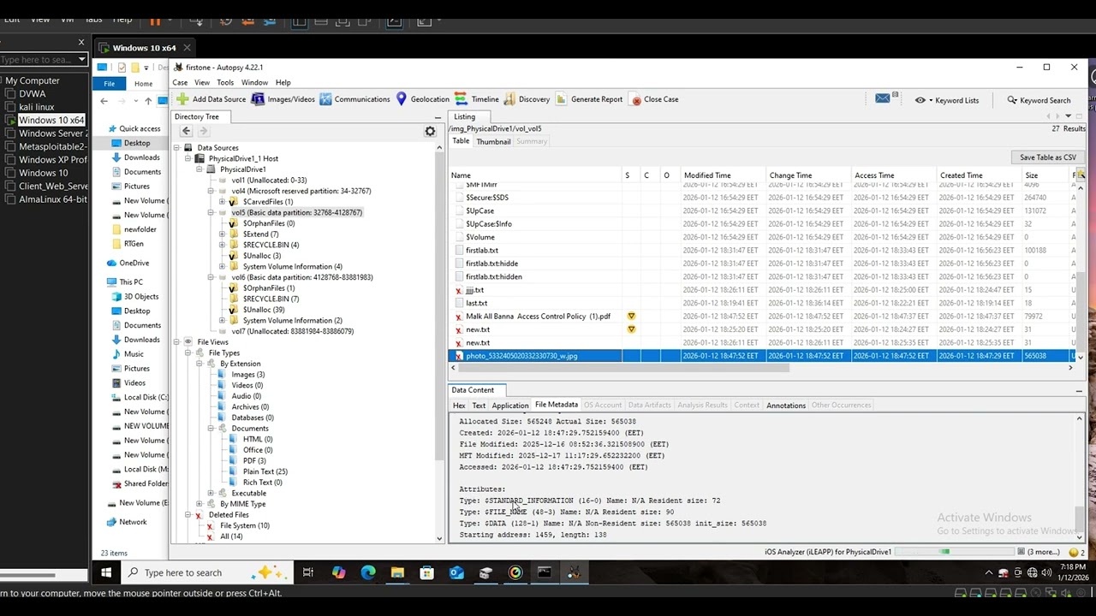Click Generate Report in the toolbar
This screenshot has width=1096, height=616.
pyautogui.click(x=589, y=99)
